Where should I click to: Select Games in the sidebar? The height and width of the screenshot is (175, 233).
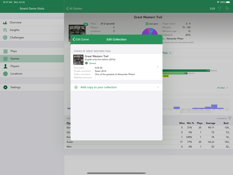pos(32,59)
